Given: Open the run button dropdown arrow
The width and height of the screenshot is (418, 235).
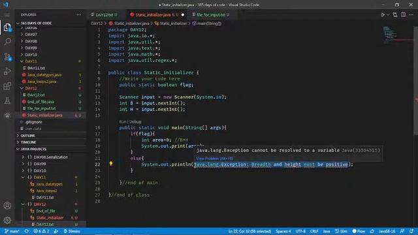Looking at the screenshot, I should point(388,14).
